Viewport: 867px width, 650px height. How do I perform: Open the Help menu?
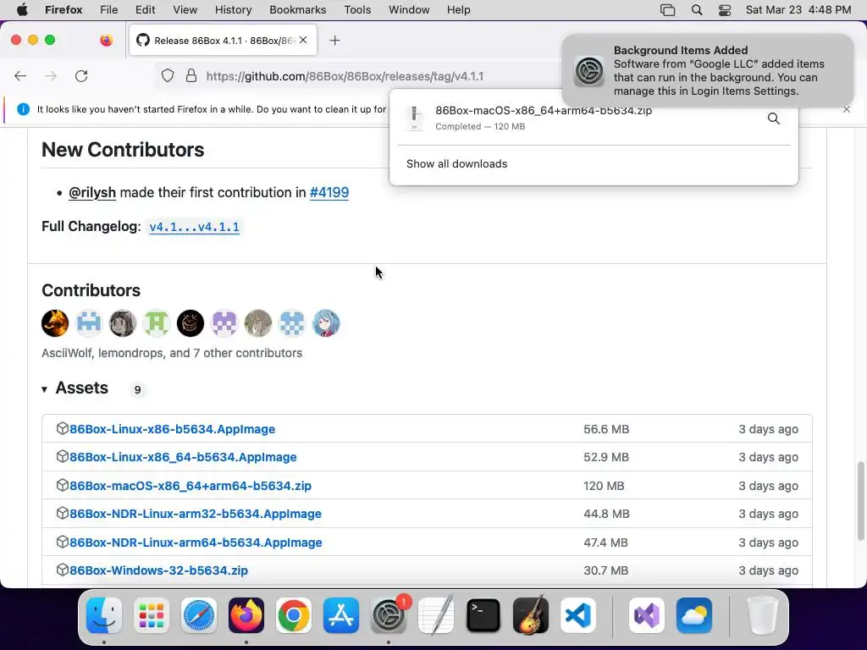click(x=458, y=10)
